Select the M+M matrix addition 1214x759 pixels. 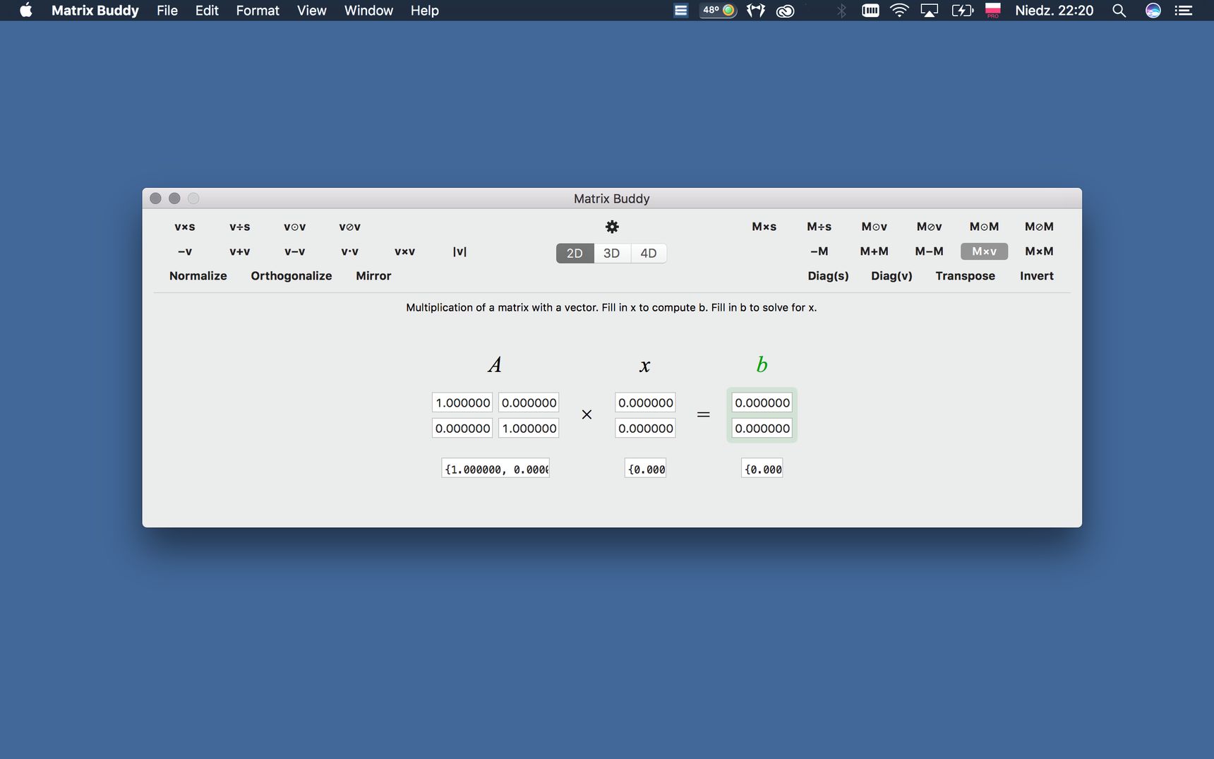875,251
